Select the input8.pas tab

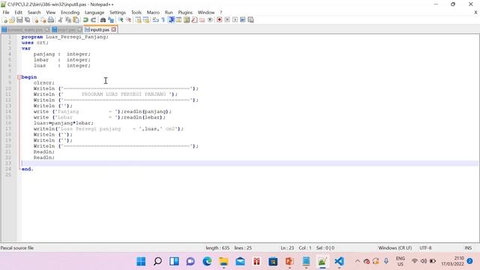[100, 30]
